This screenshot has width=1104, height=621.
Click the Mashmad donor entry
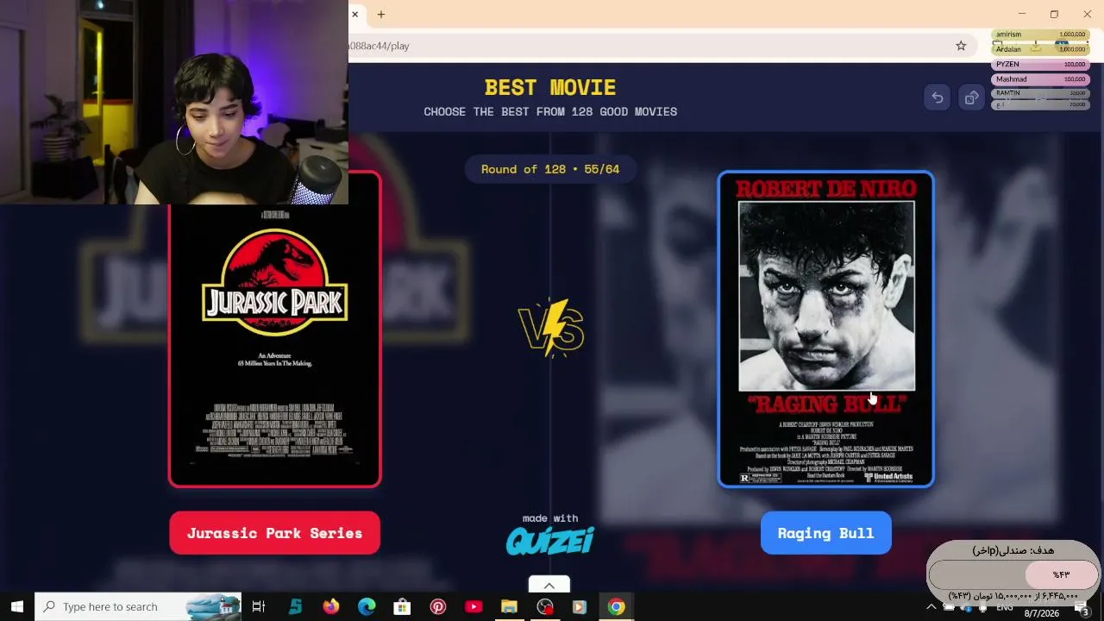click(x=1040, y=79)
